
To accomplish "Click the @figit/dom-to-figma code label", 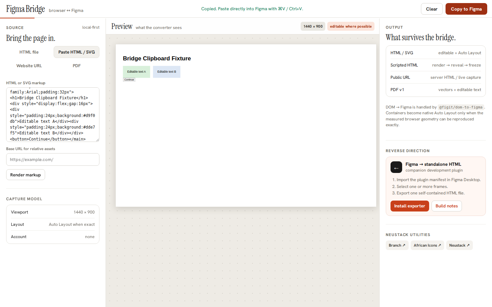I will point(461,107).
